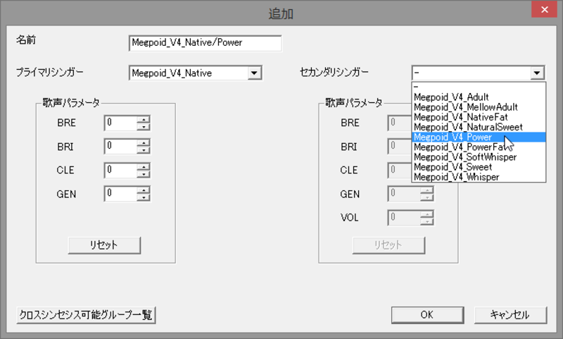Select the blank '-' option in singer list

coord(479,87)
